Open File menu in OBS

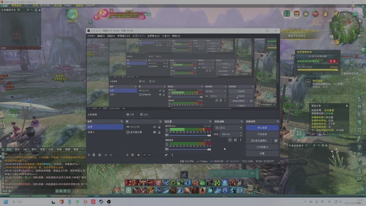[x=91, y=36]
